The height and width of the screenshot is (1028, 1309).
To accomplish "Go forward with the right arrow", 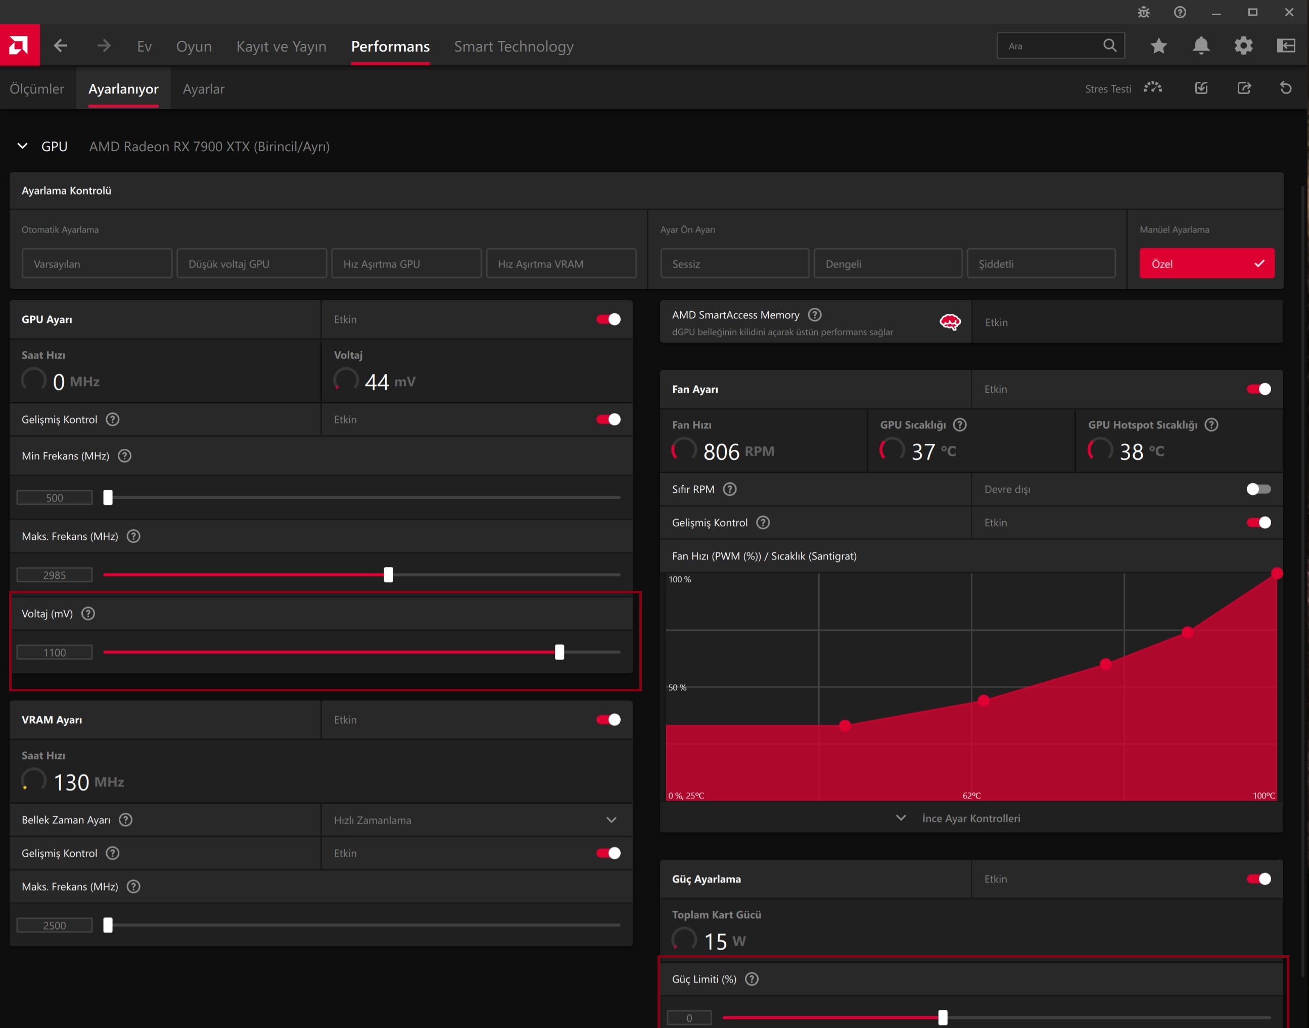I will click(x=104, y=46).
